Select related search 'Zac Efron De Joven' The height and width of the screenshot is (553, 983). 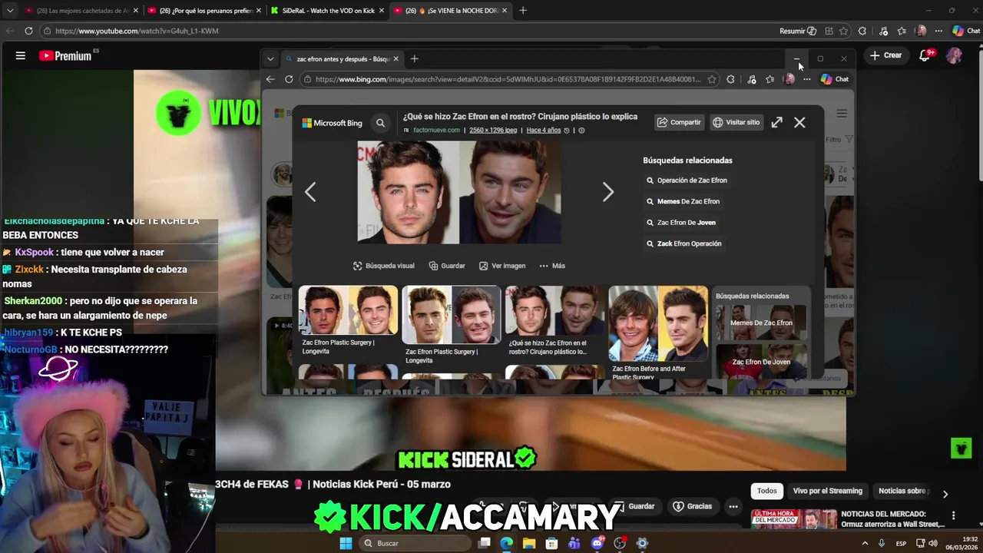680,223
